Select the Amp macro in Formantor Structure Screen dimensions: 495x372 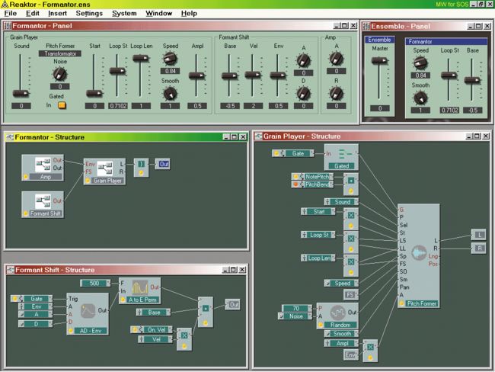pos(43,168)
